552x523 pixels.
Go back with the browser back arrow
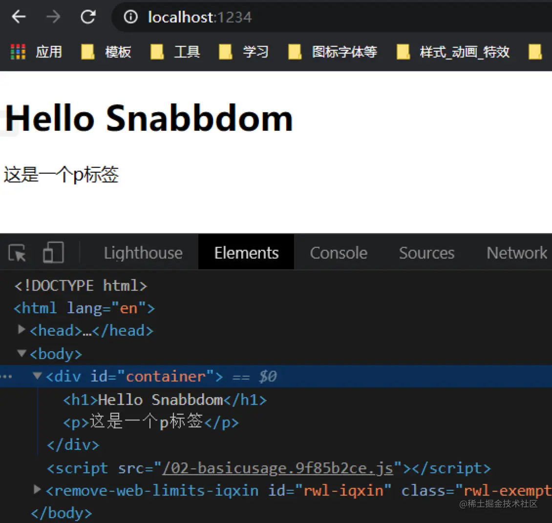tap(19, 17)
